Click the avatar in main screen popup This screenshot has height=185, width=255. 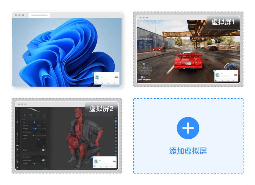tap(97, 77)
